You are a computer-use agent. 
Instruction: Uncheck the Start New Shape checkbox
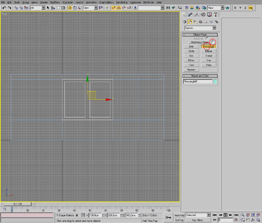click(x=213, y=42)
